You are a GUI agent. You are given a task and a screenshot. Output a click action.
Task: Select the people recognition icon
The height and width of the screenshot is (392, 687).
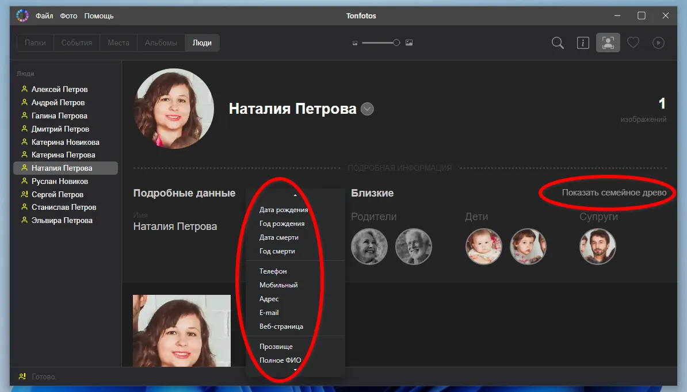608,43
